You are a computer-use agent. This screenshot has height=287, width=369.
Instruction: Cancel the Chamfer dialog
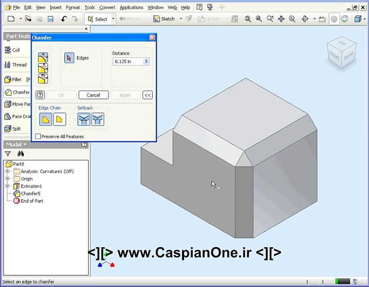93,95
